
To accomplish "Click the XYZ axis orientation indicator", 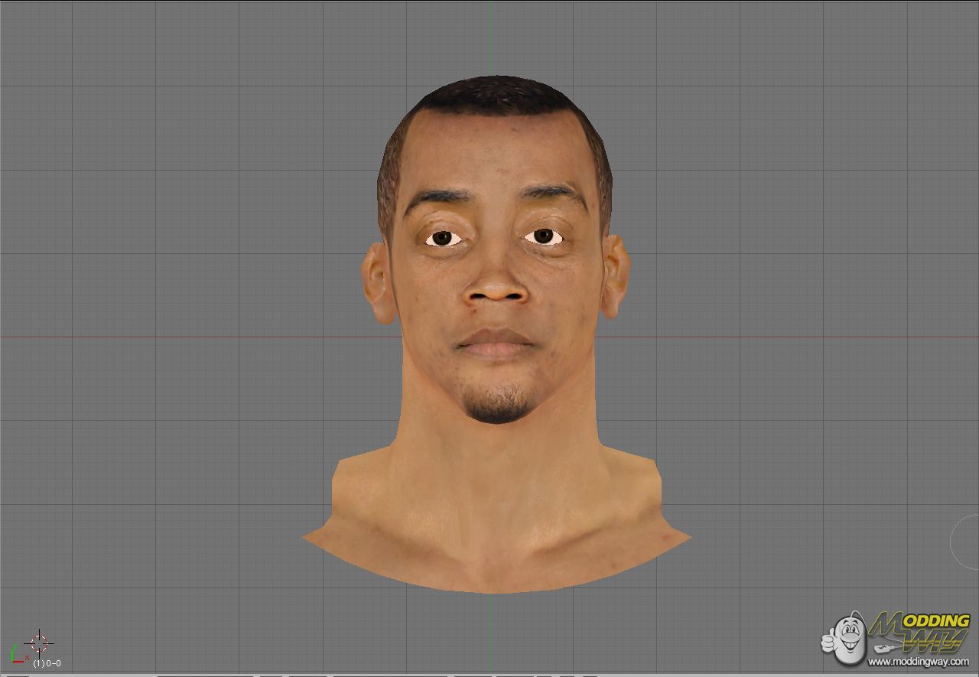I will pos(17,655).
